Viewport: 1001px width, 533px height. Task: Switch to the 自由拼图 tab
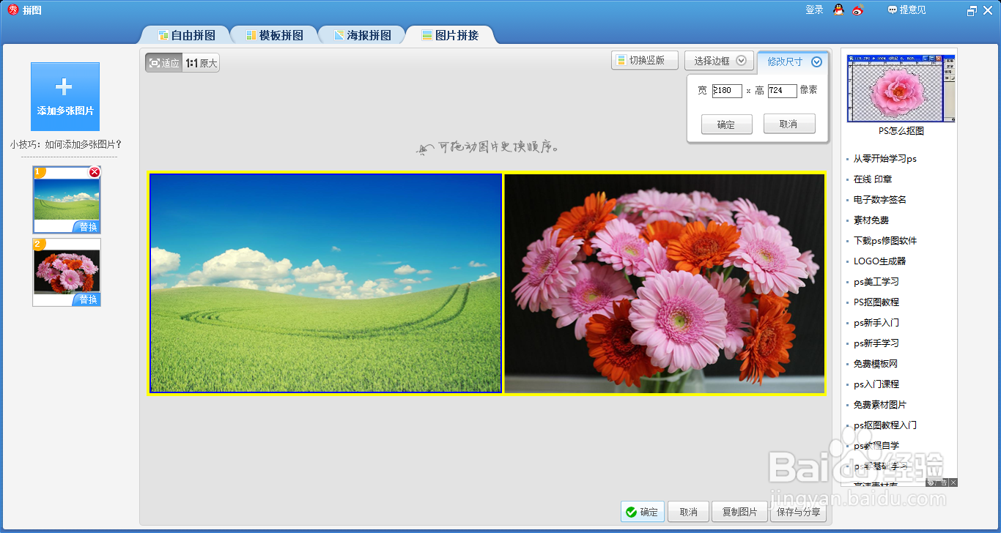186,35
